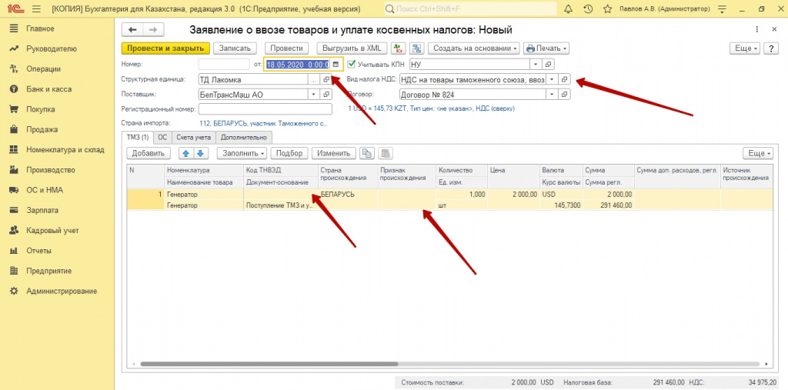The height and width of the screenshot is (390, 788).
Task: Open the Заполнить dropdown menu
Action: pyautogui.click(x=243, y=153)
